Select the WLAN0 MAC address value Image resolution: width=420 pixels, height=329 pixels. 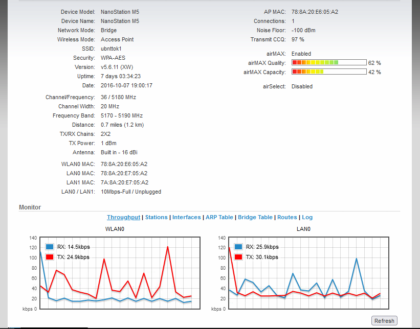(124, 164)
